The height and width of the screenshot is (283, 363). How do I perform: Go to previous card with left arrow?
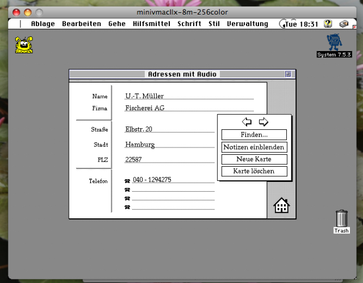tap(247, 121)
